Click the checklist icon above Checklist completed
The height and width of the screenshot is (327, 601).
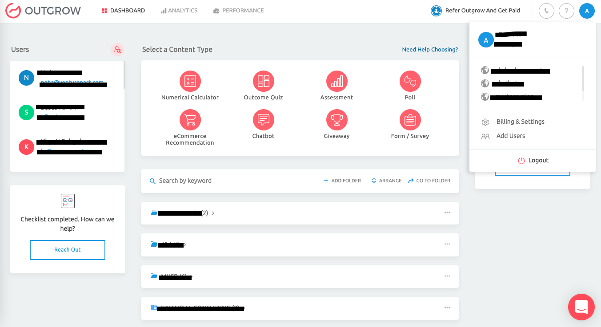pos(68,201)
